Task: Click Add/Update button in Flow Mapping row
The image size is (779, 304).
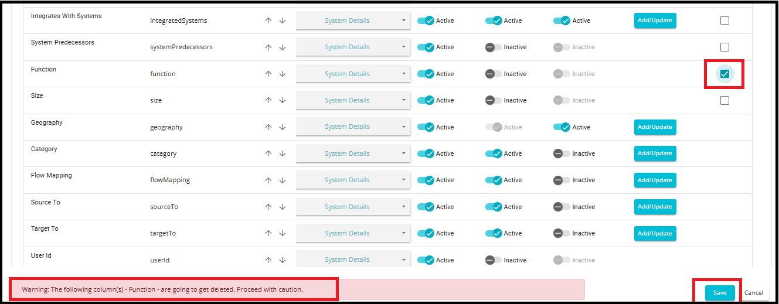Action: click(x=655, y=180)
